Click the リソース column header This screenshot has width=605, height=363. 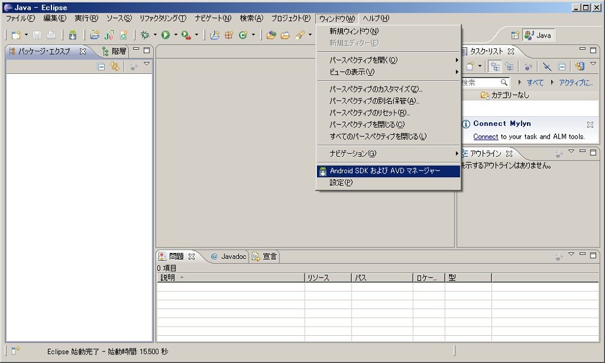pos(328,278)
